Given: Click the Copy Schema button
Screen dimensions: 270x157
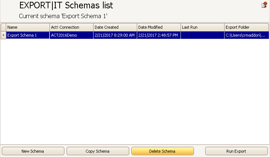Looking at the screenshot, I should point(98,151).
